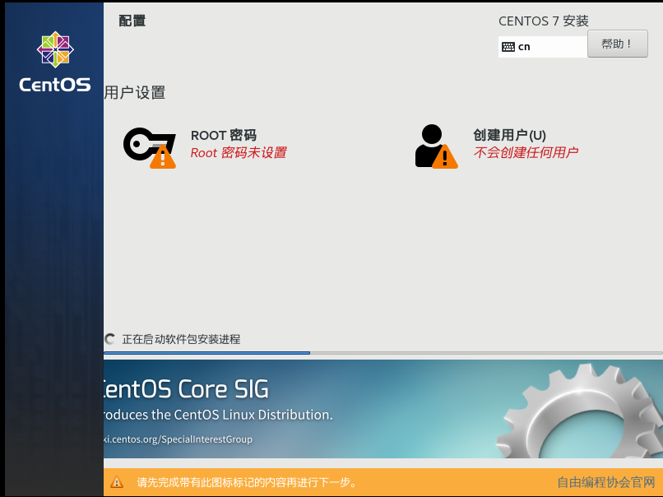The image size is (663, 497).
Task: Click the create-user person icon
Action: 436,146
